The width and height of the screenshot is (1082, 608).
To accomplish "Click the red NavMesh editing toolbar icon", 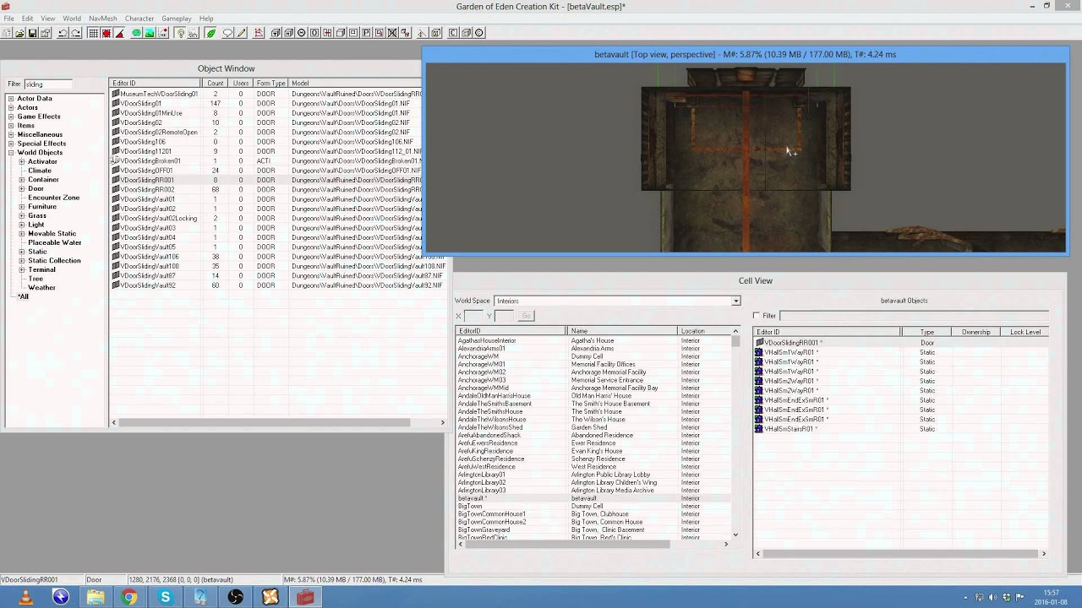I will 259,33.
